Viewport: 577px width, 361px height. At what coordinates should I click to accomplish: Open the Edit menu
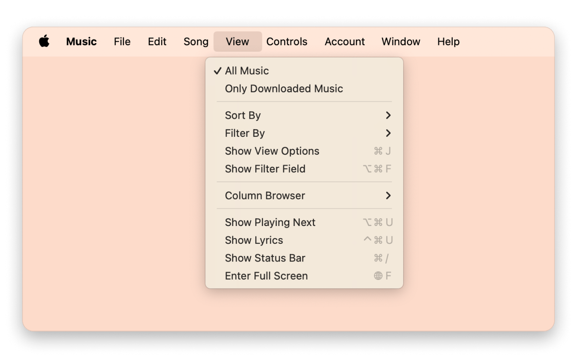pos(157,41)
